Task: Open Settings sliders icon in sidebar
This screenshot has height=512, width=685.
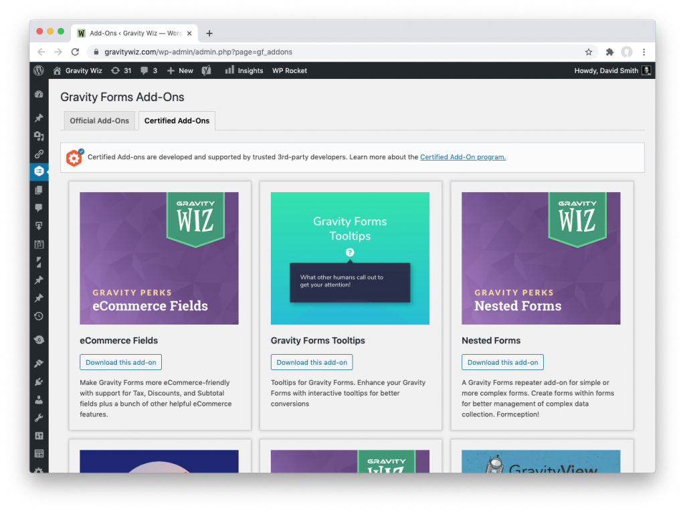Action: click(39, 436)
